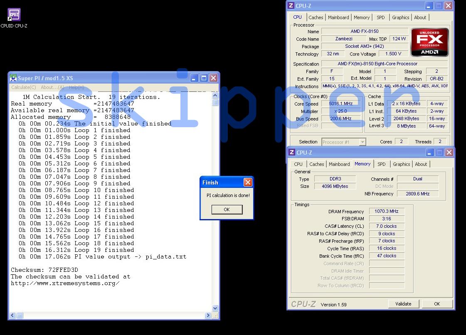Click the AMD FX processor logo
Viewport: 466px width, 335px height.
[x=429, y=42]
